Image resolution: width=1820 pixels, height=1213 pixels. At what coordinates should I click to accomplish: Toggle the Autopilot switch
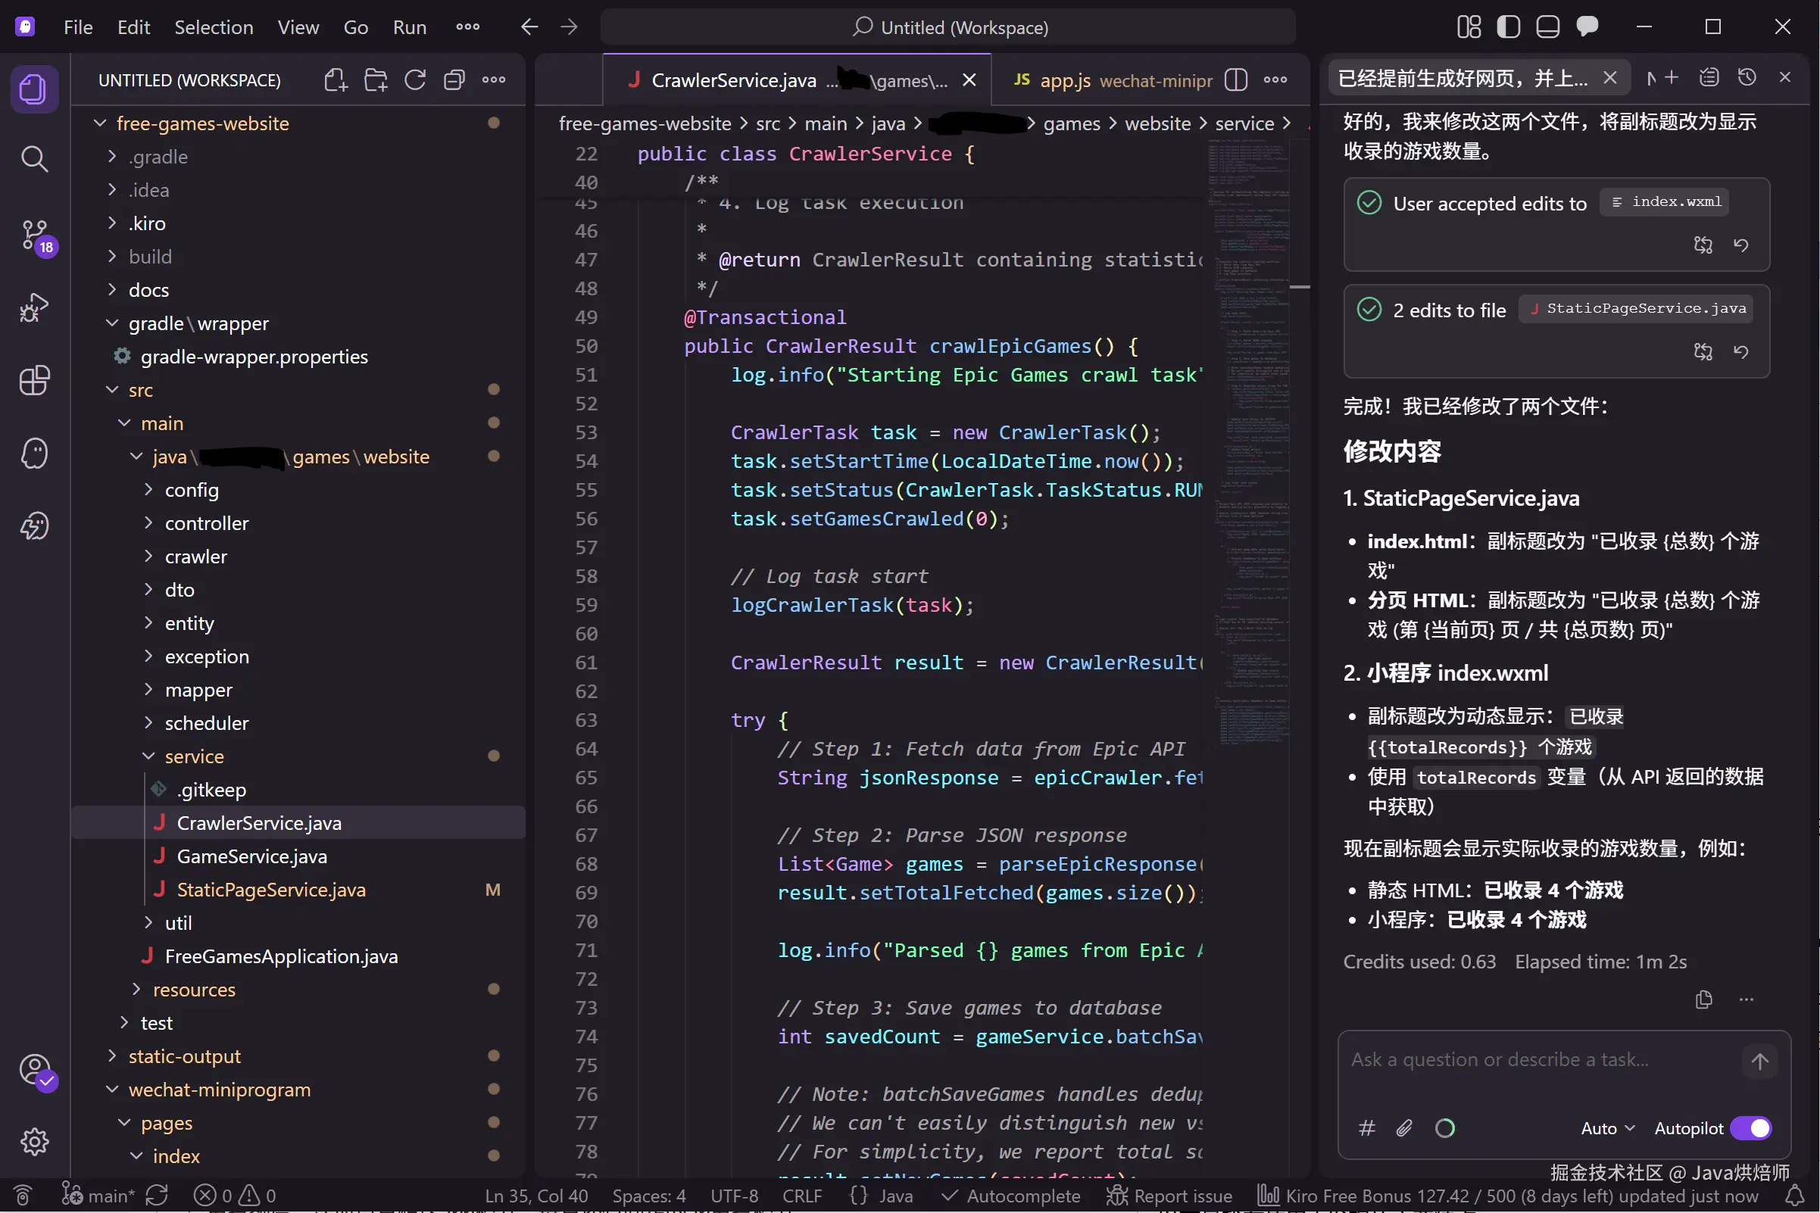pos(1753,1128)
